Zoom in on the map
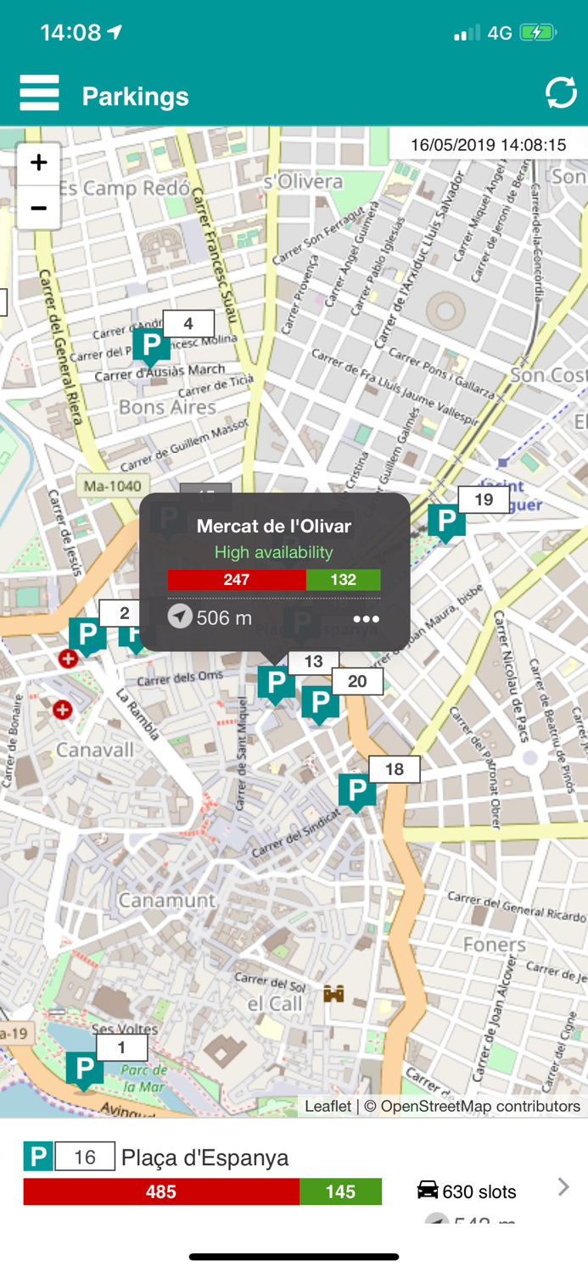Viewport: 588px width, 1272px height. pyautogui.click(x=38, y=163)
